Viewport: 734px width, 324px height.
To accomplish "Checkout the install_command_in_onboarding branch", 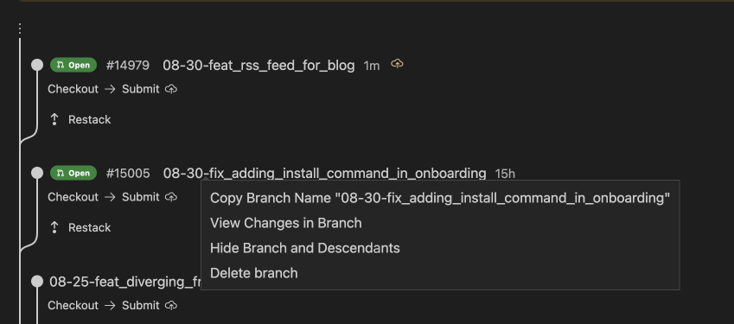I will click(73, 197).
